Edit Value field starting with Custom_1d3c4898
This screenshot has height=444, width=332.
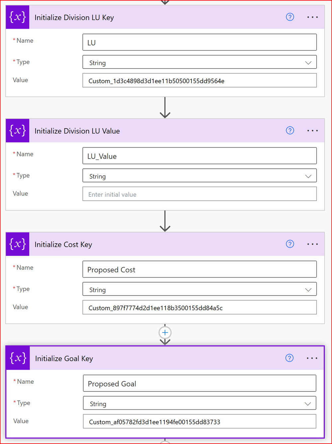pyautogui.click(x=199, y=81)
